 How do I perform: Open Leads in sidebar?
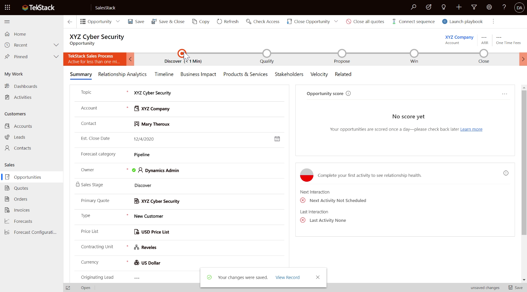(x=32, y=137)
